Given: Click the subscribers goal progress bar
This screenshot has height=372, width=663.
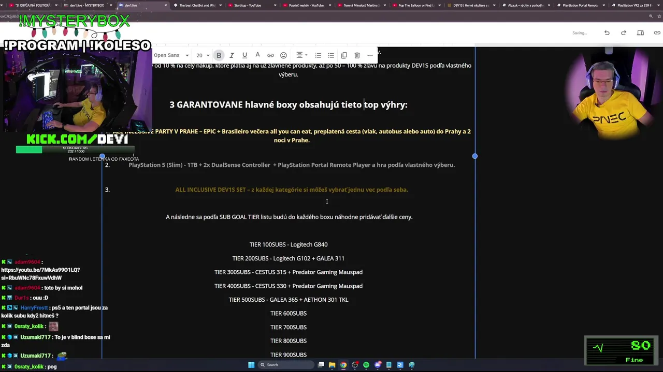Looking at the screenshot, I should pos(75,150).
